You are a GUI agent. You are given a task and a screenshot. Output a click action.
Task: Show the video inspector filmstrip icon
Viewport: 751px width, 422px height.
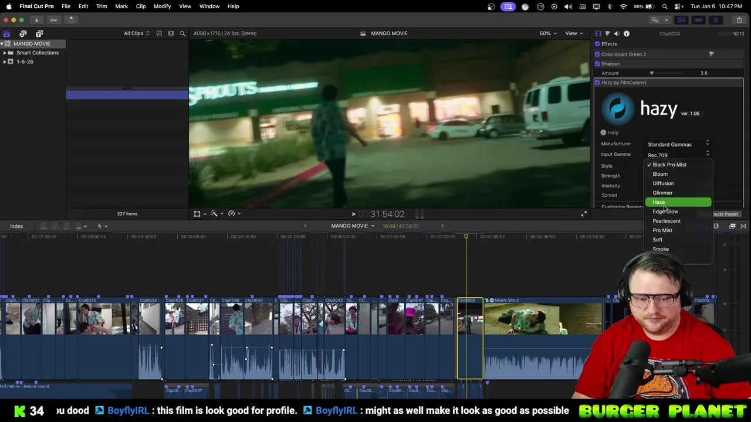pos(598,33)
